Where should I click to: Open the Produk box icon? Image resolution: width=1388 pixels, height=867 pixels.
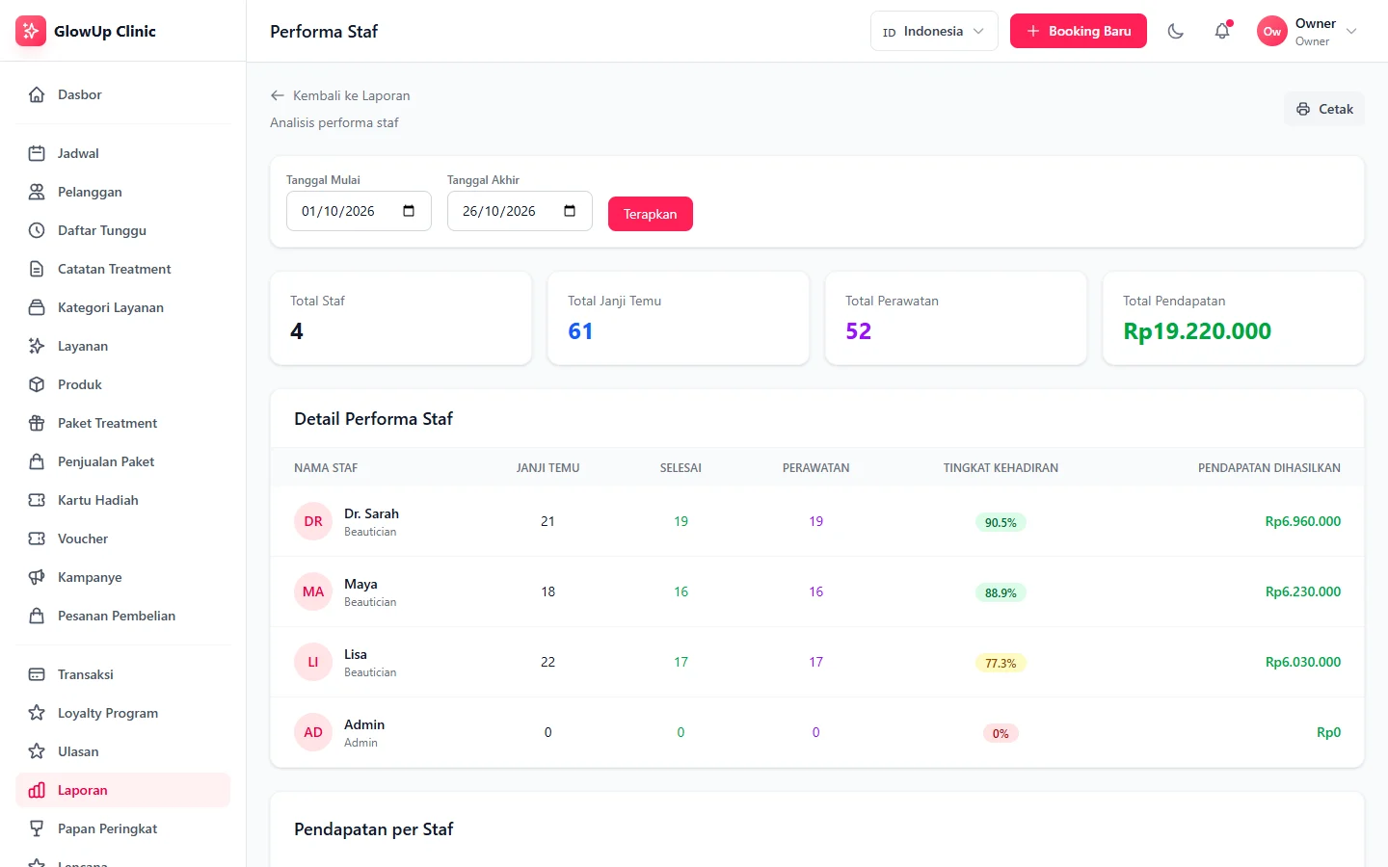click(x=37, y=384)
